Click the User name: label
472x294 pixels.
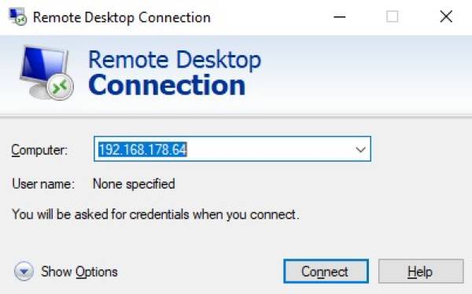(x=43, y=184)
